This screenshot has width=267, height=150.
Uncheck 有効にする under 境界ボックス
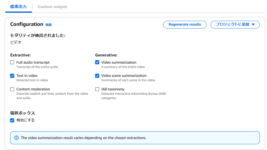click(12, 120)
